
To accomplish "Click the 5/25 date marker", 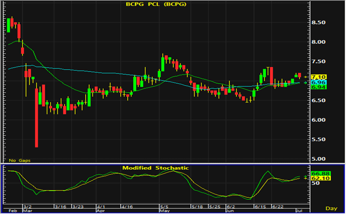I will (x=215, y=207).
